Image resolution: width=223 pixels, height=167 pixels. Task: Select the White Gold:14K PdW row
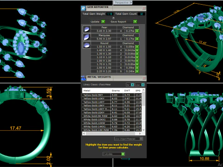point(112,130)
